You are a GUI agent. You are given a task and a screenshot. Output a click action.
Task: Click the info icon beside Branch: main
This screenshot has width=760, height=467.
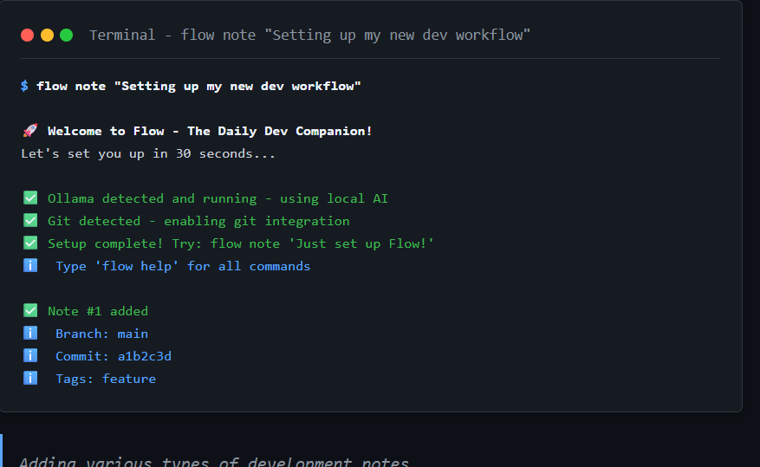point(30,333)
